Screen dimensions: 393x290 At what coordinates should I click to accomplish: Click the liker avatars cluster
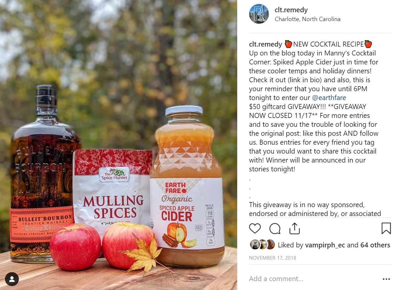pos(262,244)
